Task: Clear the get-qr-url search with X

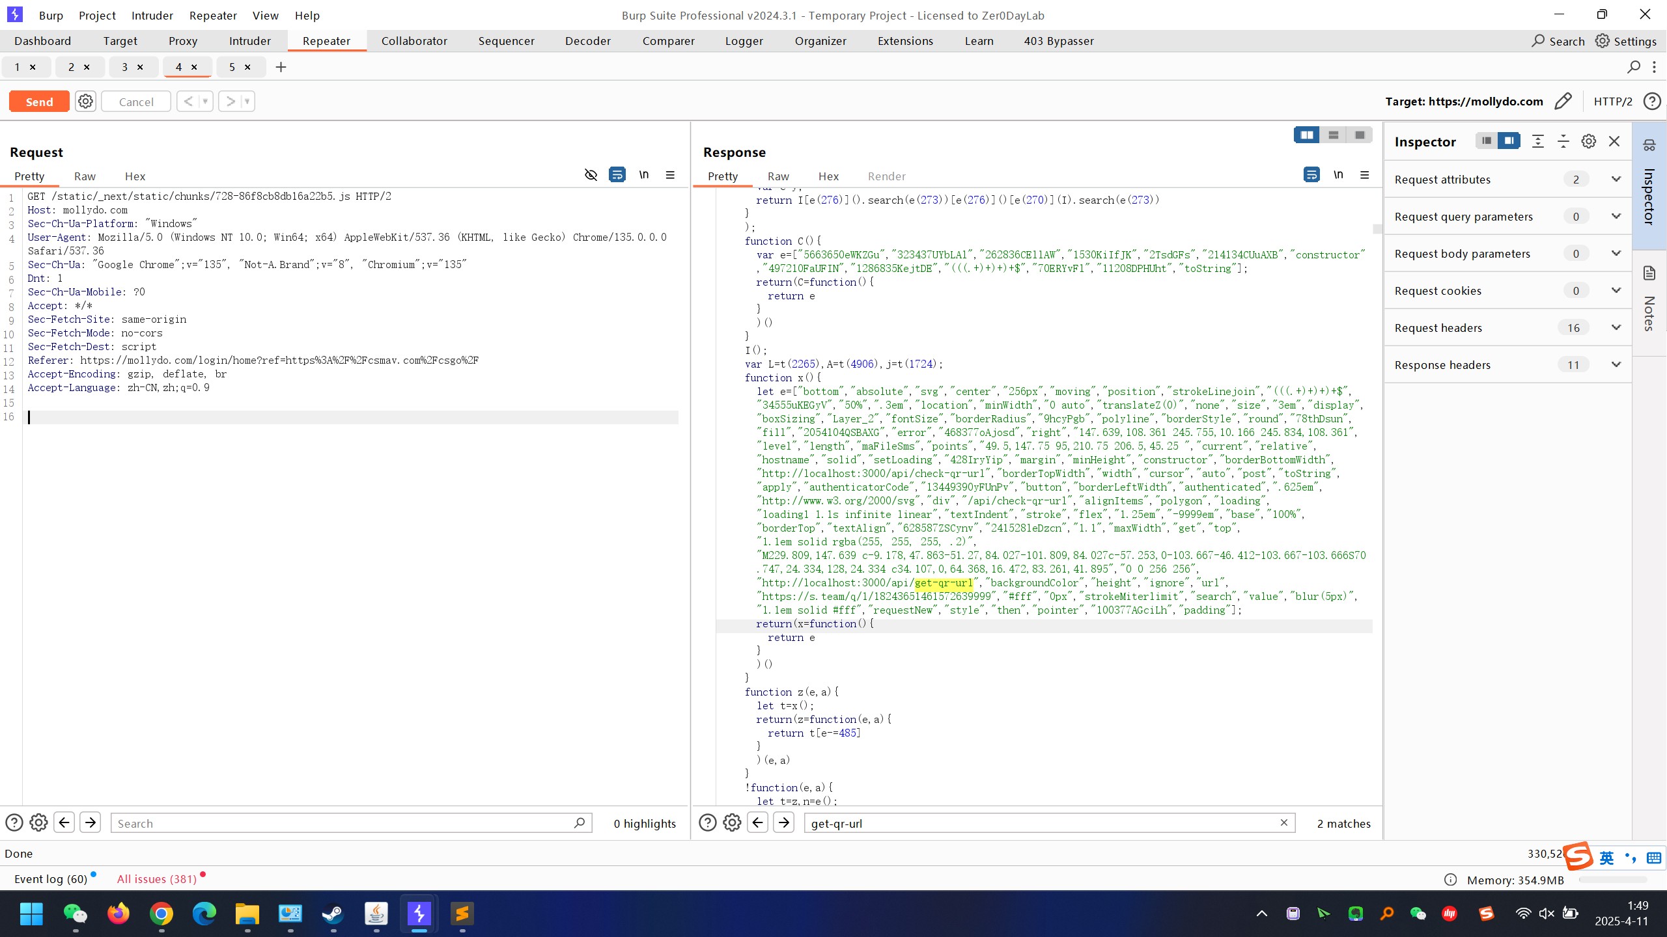Action: [1283, 822]
